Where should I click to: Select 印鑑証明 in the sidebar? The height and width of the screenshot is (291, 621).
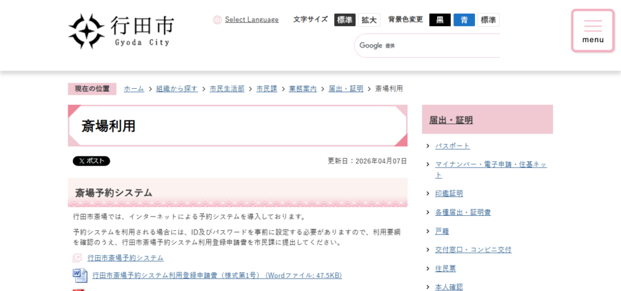point(449,194)
